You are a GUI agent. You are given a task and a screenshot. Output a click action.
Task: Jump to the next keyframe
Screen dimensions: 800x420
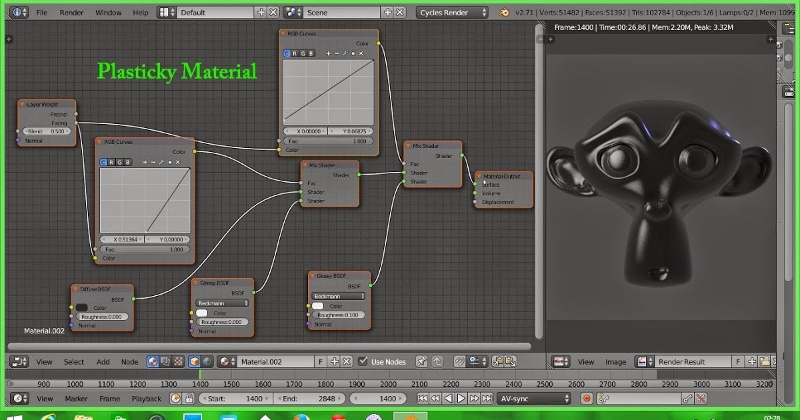point(473,399)
